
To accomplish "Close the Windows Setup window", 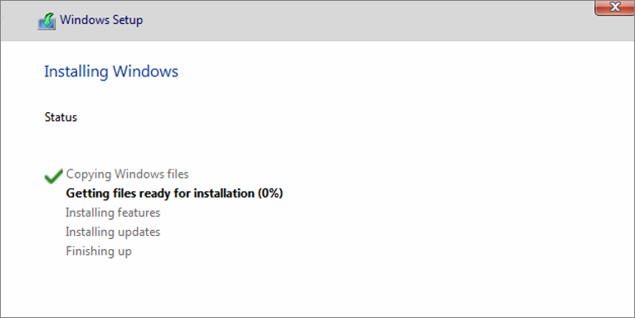I will click(x=614, y=7).
